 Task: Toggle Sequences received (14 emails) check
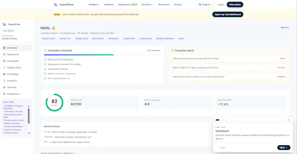[45, 64]
